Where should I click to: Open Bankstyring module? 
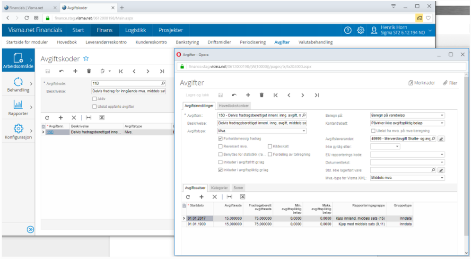click(187, 42)
